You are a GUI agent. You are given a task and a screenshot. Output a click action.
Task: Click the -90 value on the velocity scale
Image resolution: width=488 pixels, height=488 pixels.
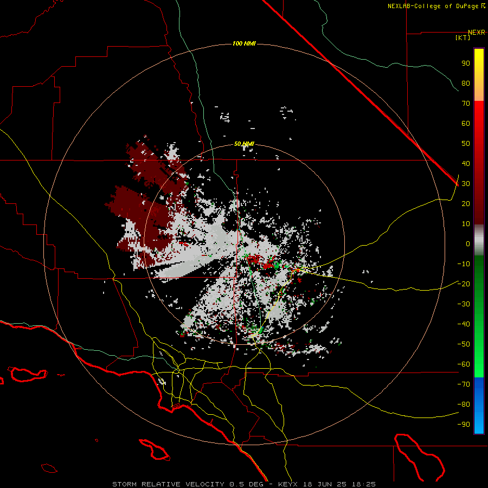464,425
